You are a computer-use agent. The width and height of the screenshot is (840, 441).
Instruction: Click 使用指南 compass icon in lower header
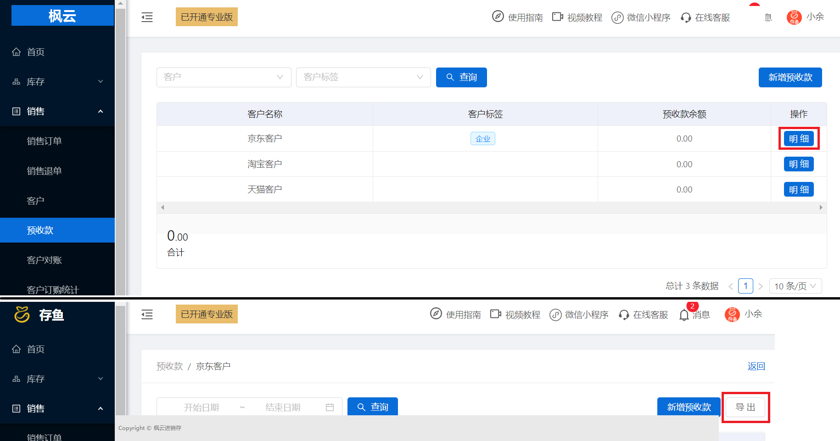[436, 314]
